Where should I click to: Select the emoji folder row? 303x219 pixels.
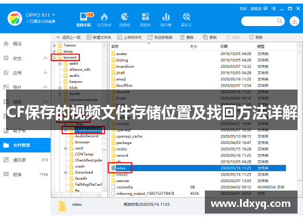tap(198, 79)
